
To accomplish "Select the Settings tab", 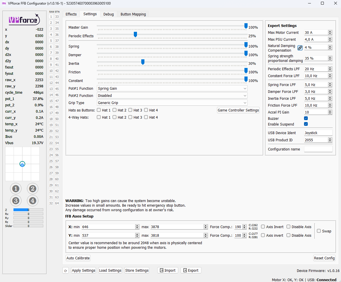I will pos(90,14).
